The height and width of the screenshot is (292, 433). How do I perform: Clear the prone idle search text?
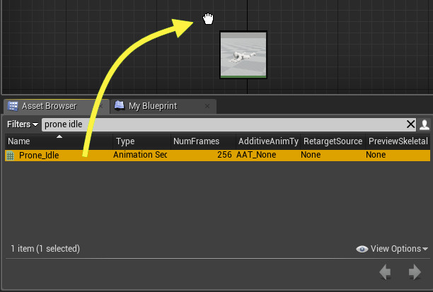410,124
